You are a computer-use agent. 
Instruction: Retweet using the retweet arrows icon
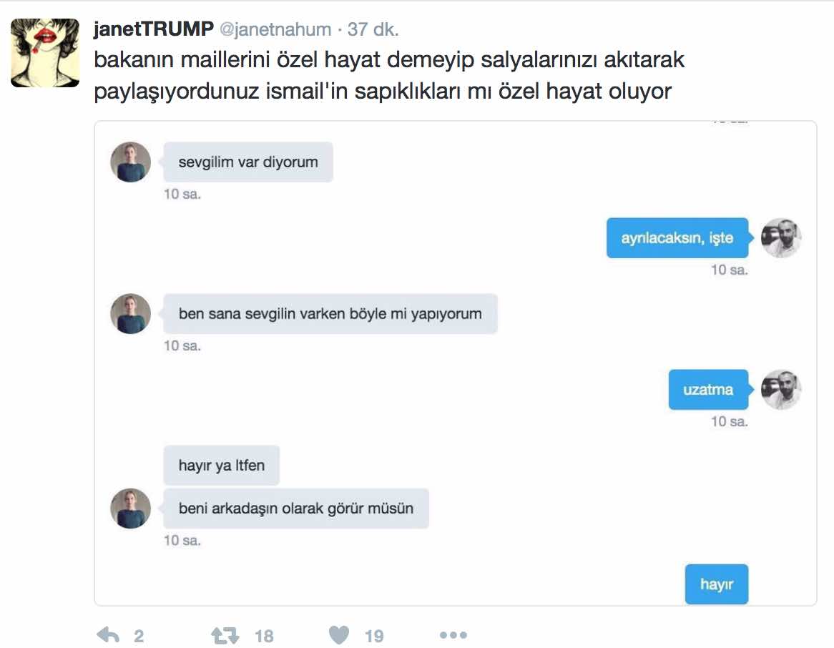(225, 635)
